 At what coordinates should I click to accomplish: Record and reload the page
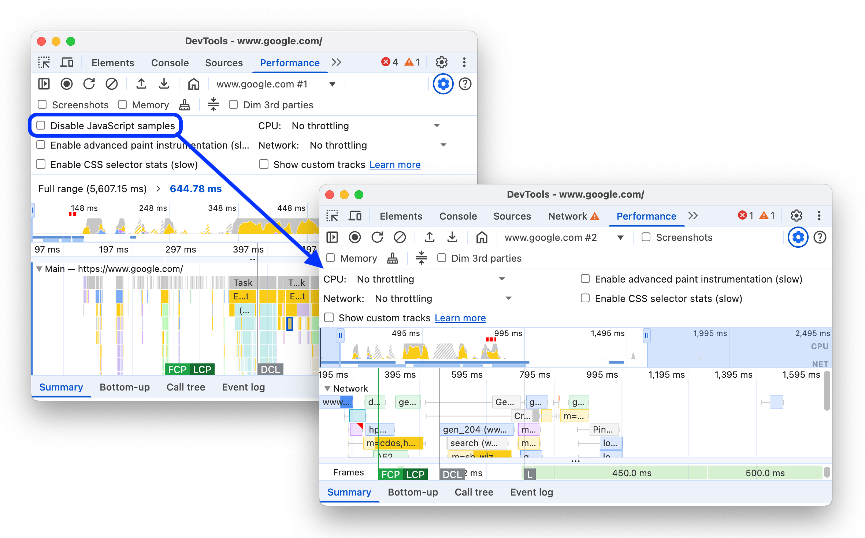(x=378, y=237)
